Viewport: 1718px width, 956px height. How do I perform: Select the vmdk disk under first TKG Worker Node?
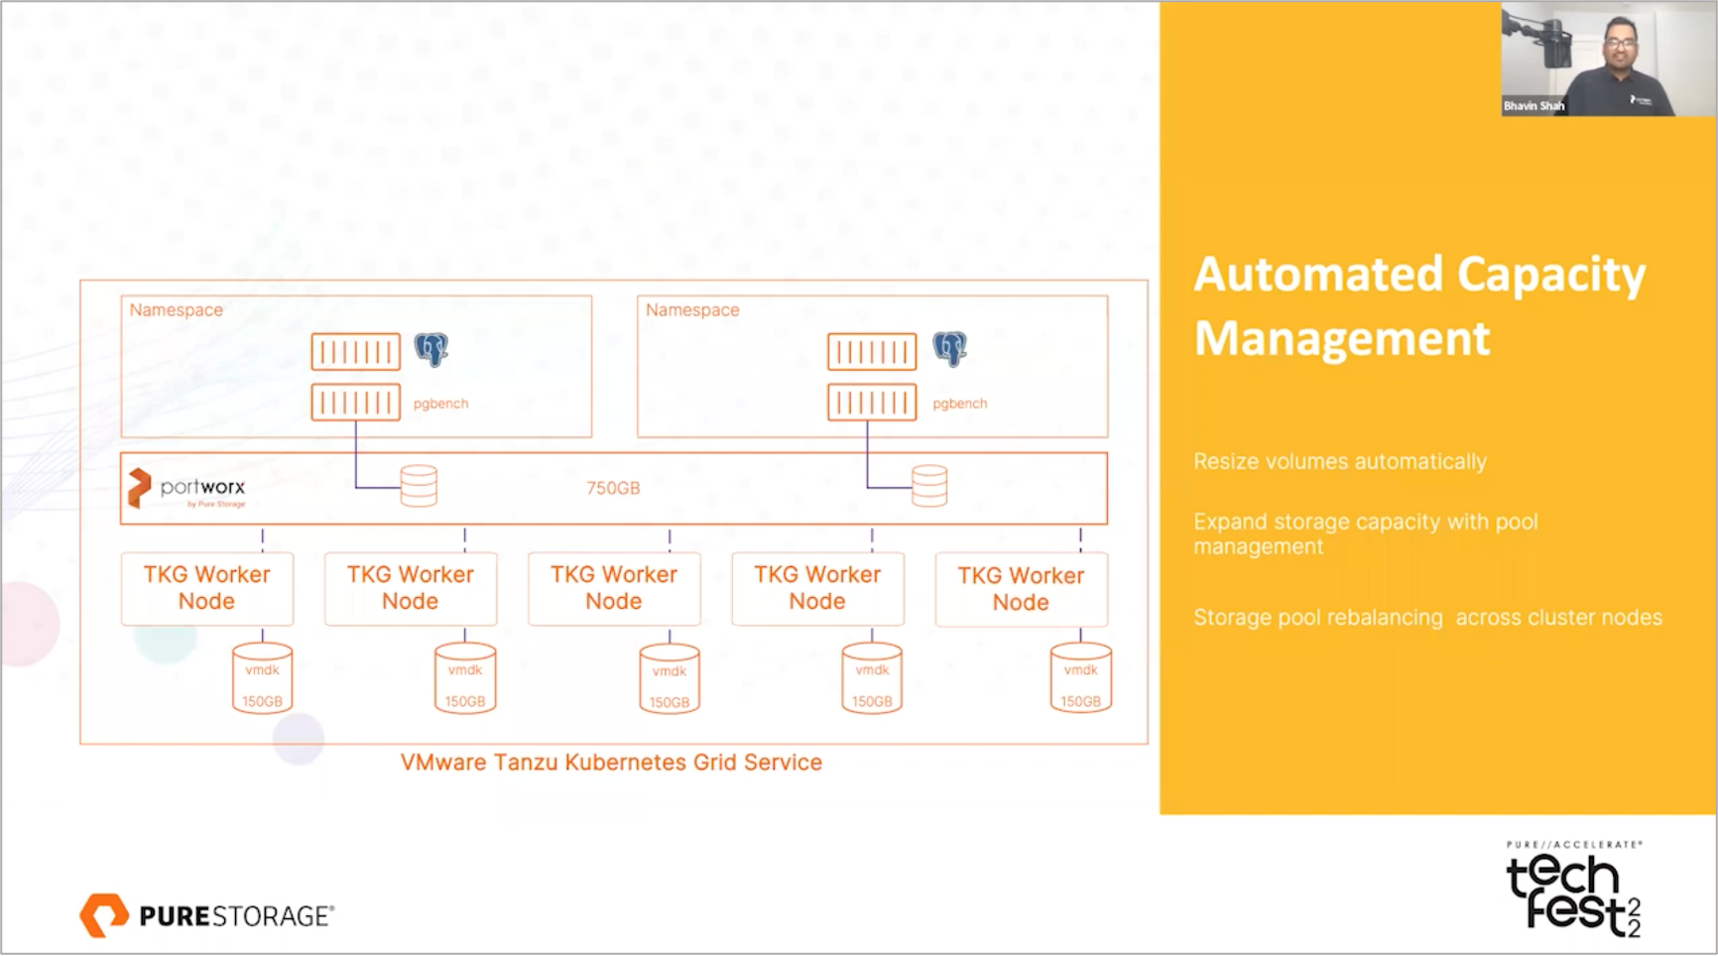(x=262, y=678)
